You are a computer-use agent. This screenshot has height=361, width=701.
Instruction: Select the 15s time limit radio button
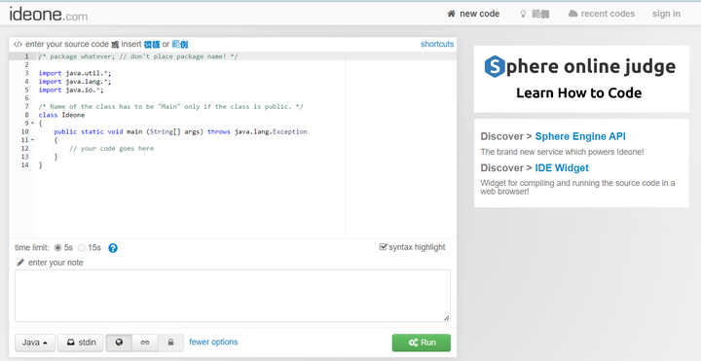pos(82,247)
